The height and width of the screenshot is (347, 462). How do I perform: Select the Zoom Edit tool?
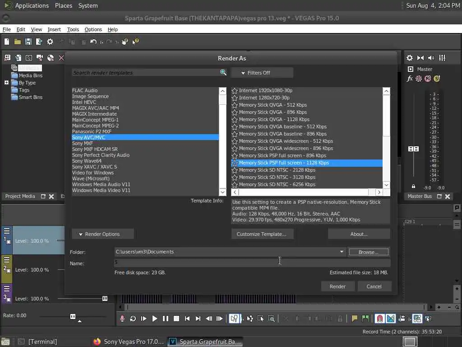pos(271,319)
